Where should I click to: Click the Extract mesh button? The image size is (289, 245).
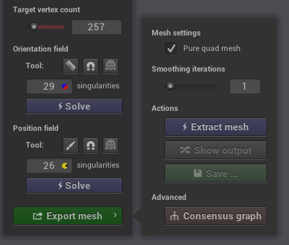215,127
